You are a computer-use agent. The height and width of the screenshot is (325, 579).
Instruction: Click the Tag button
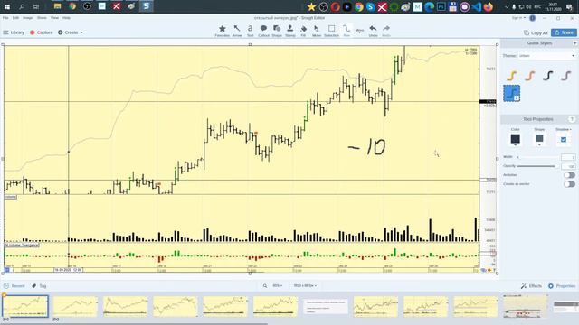(39, 286)
